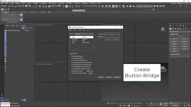Click the Bind to Space Warp icon
The image size is (191, 107).
(16, 6)
